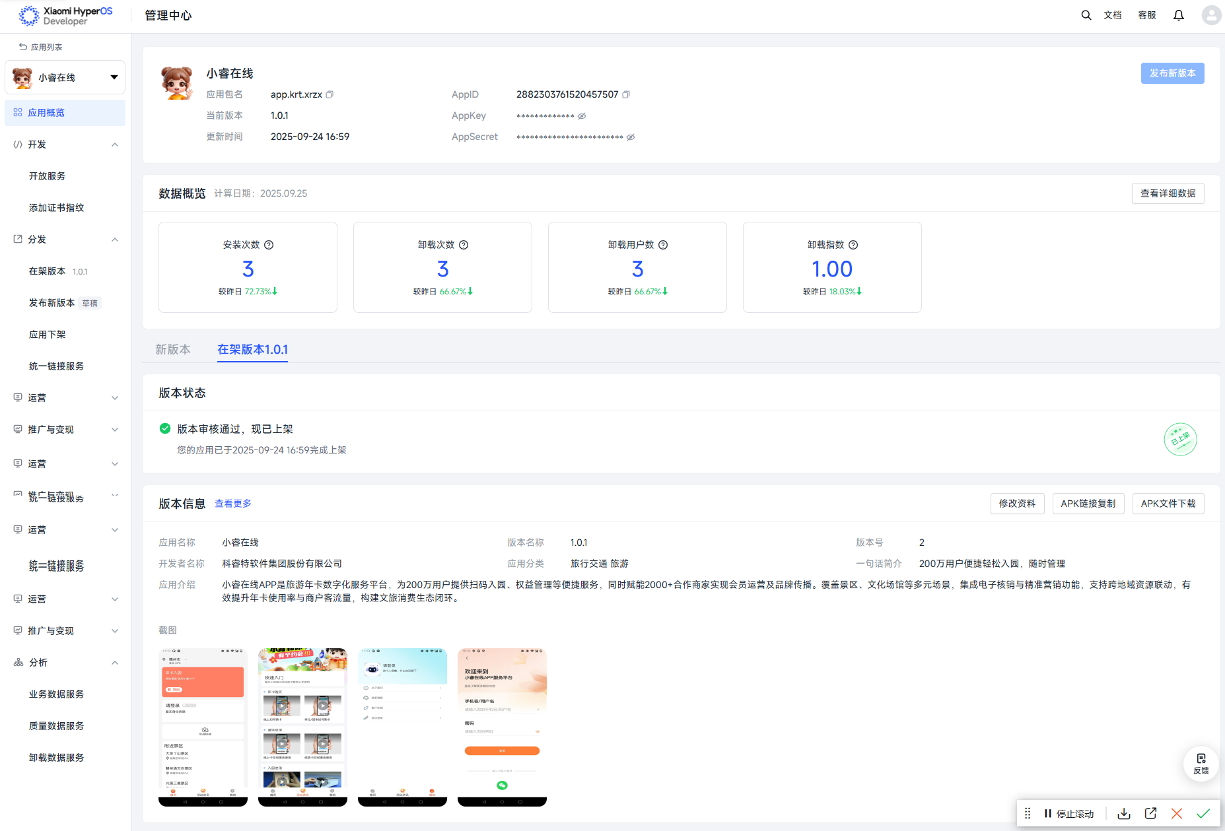The height and width of the screenshot is (831, 1225).
Task: Click the APK文件下载 button
Action: click(1168, 504)
